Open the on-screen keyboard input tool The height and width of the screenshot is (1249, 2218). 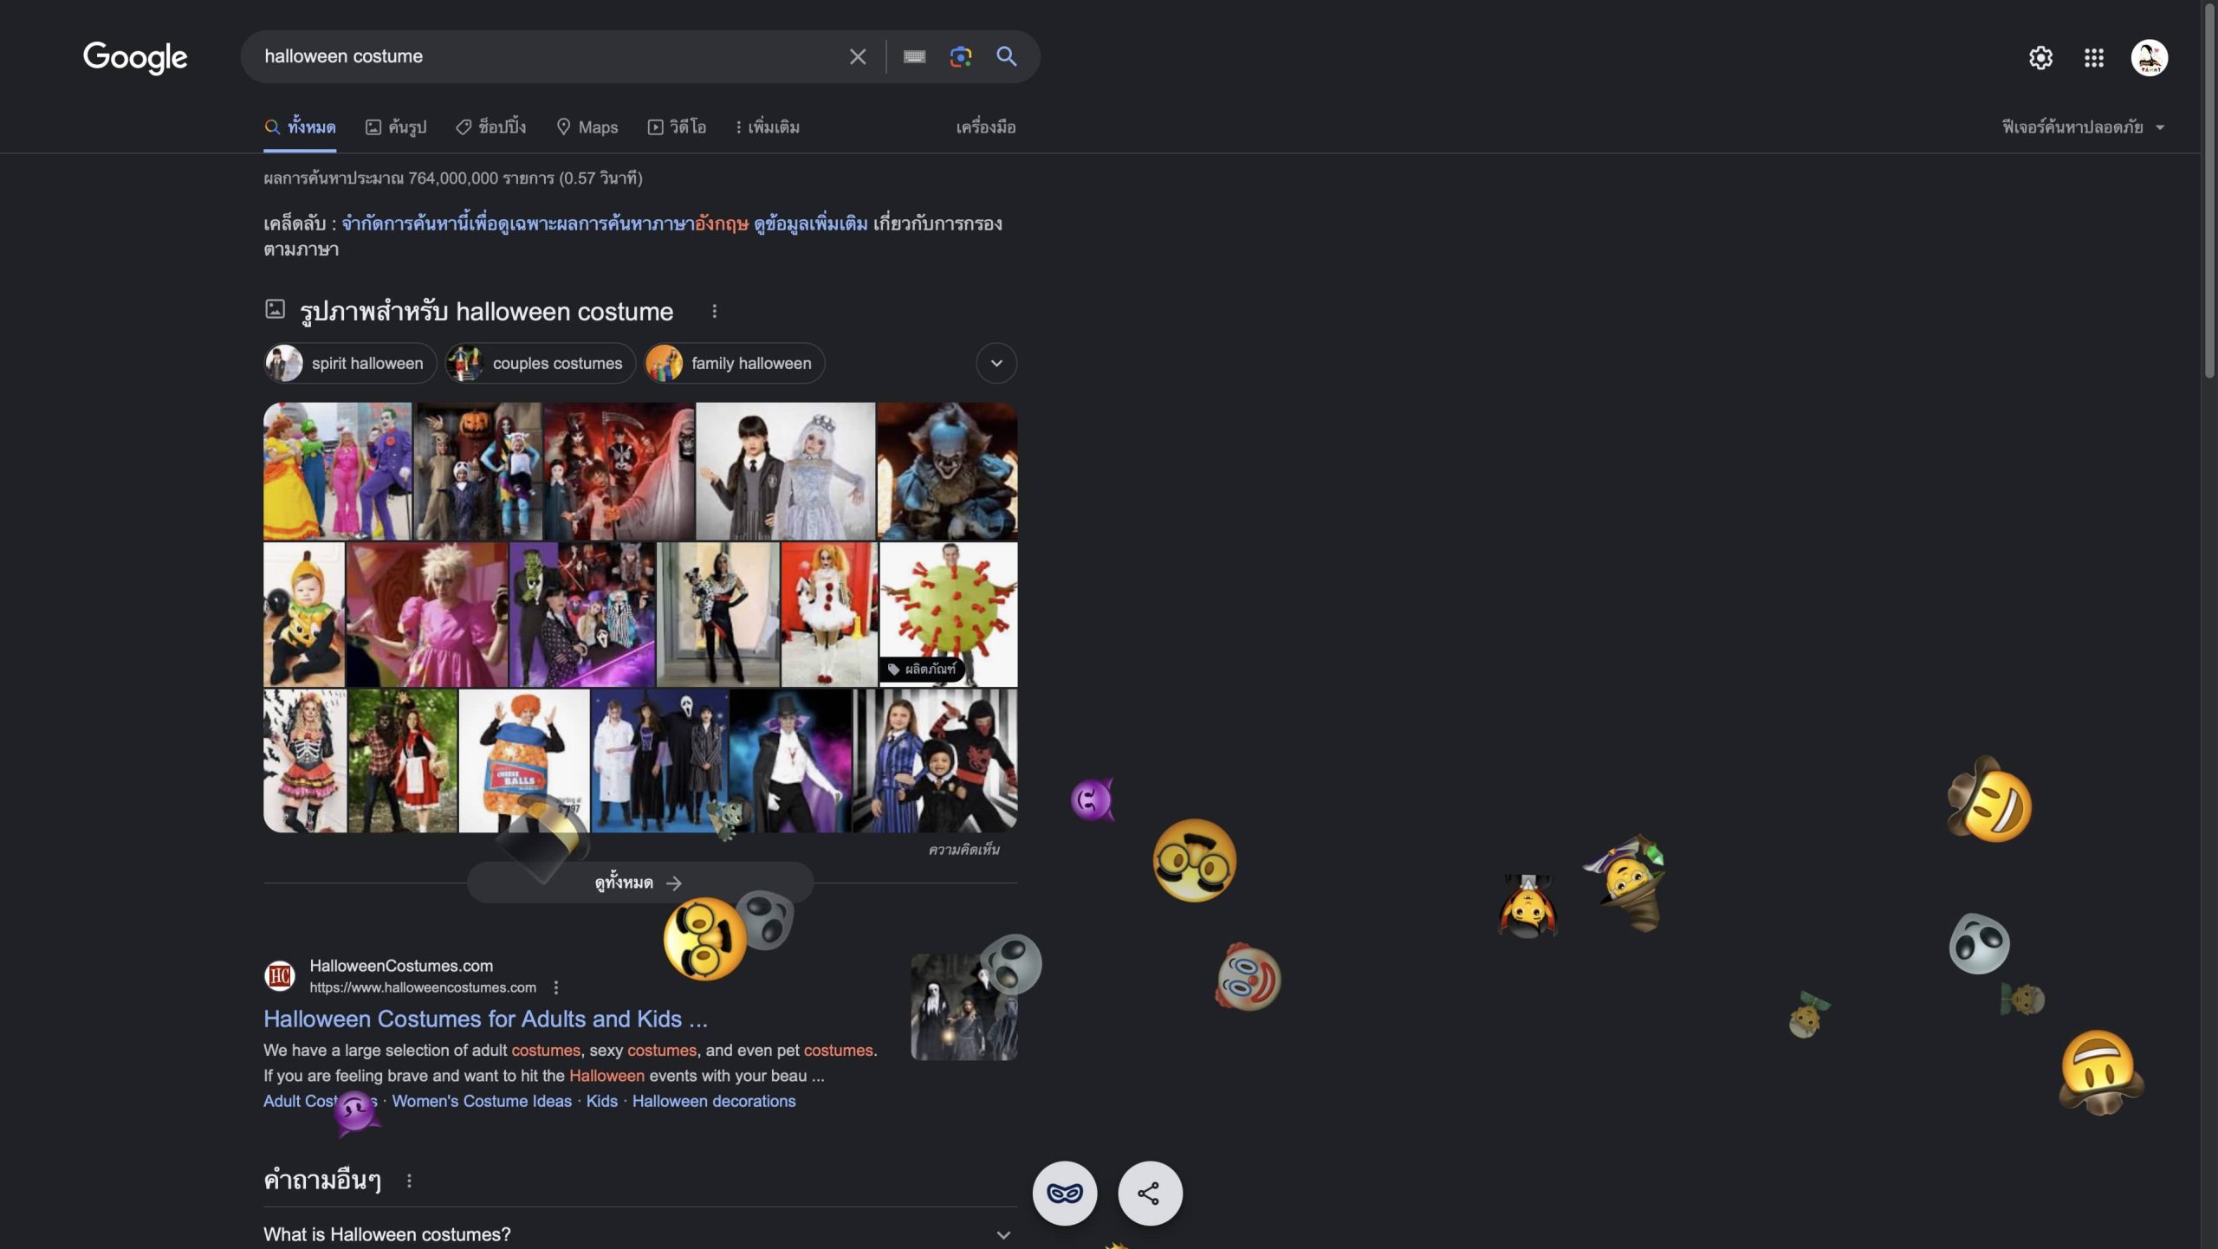(x=914, y=57)
